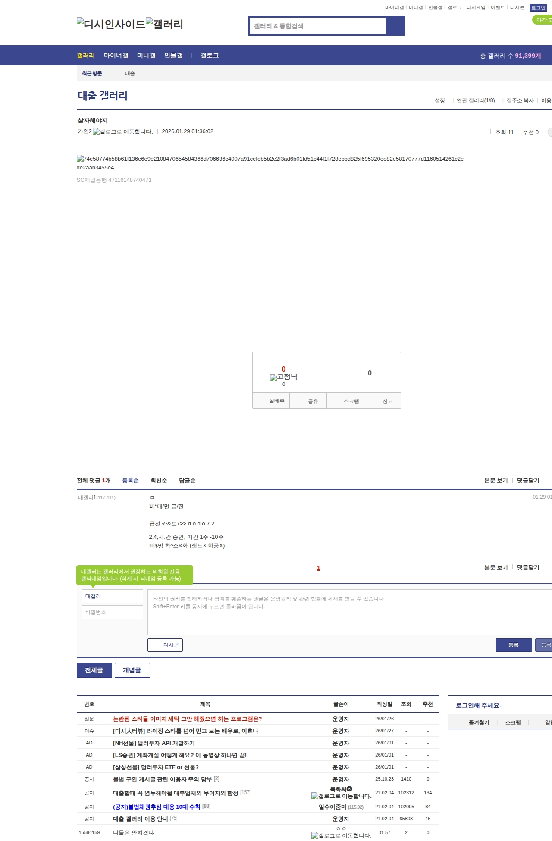The height and width of the screenshot is (841, 552).
Task: Click the 갤로그 icon next to author 가인2
Action: 123,131
